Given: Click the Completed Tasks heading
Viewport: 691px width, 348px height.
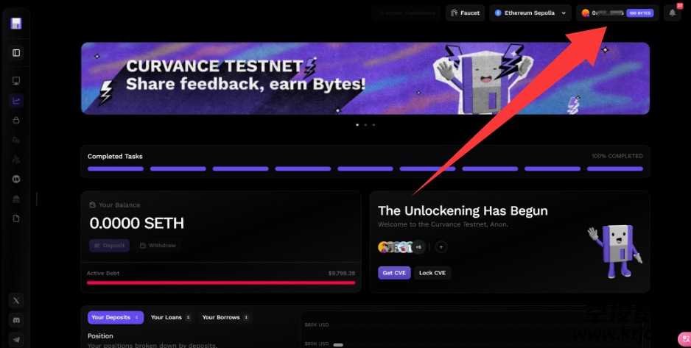Looking at the screenshot, I should pos(115,156).
